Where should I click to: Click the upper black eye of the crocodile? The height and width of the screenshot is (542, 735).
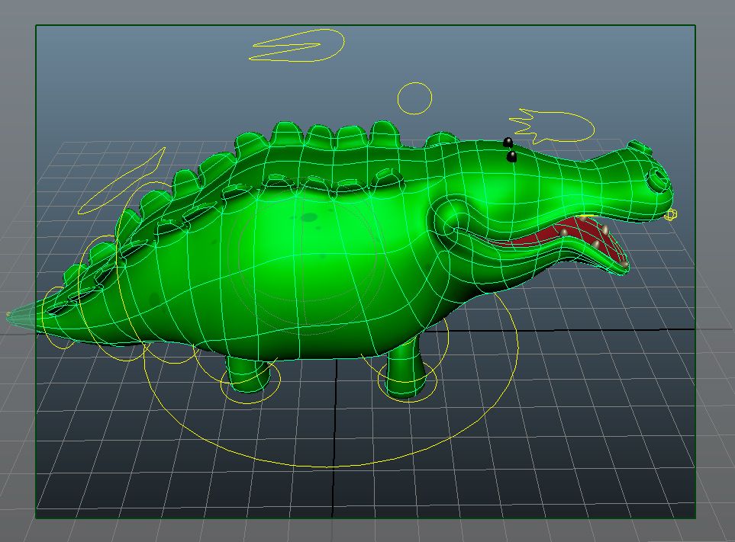[x=508, y=143]
